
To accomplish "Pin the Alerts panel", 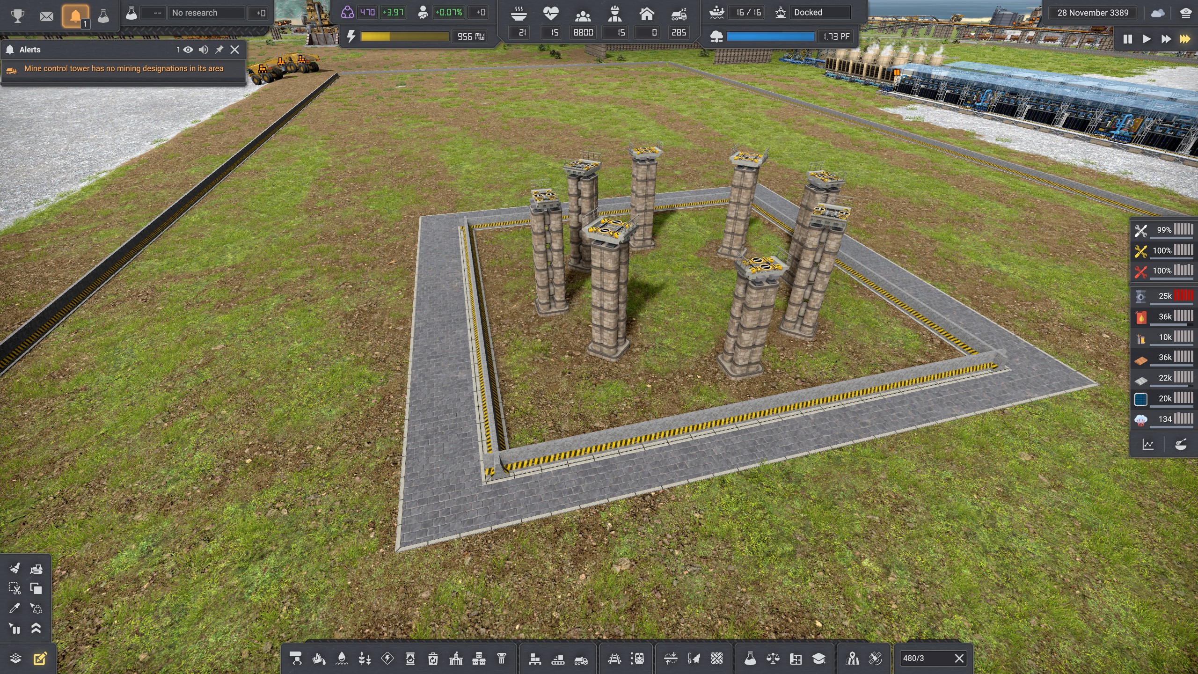I will pos(219,50).
